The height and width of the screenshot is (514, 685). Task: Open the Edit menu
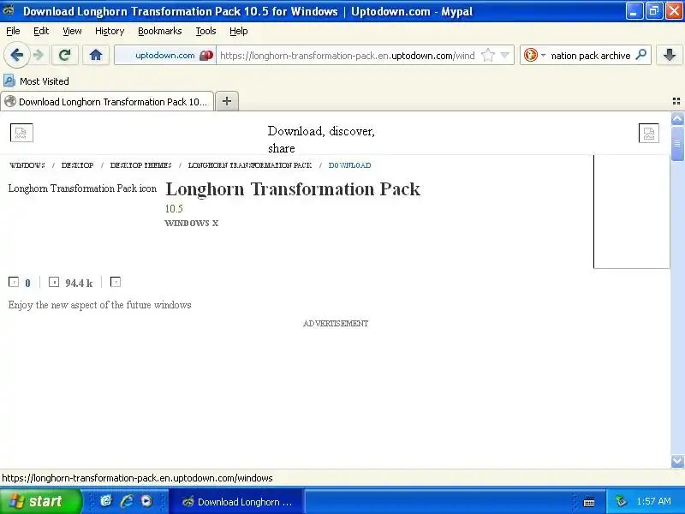coord(41,31)
